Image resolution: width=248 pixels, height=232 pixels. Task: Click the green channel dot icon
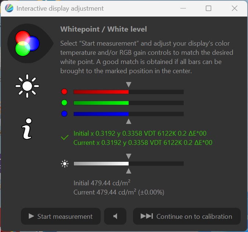(x=64, y=103)
